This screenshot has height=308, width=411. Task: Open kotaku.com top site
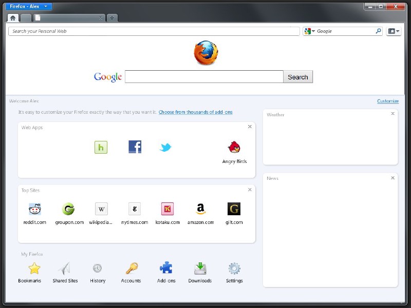(x=167, y=214)
